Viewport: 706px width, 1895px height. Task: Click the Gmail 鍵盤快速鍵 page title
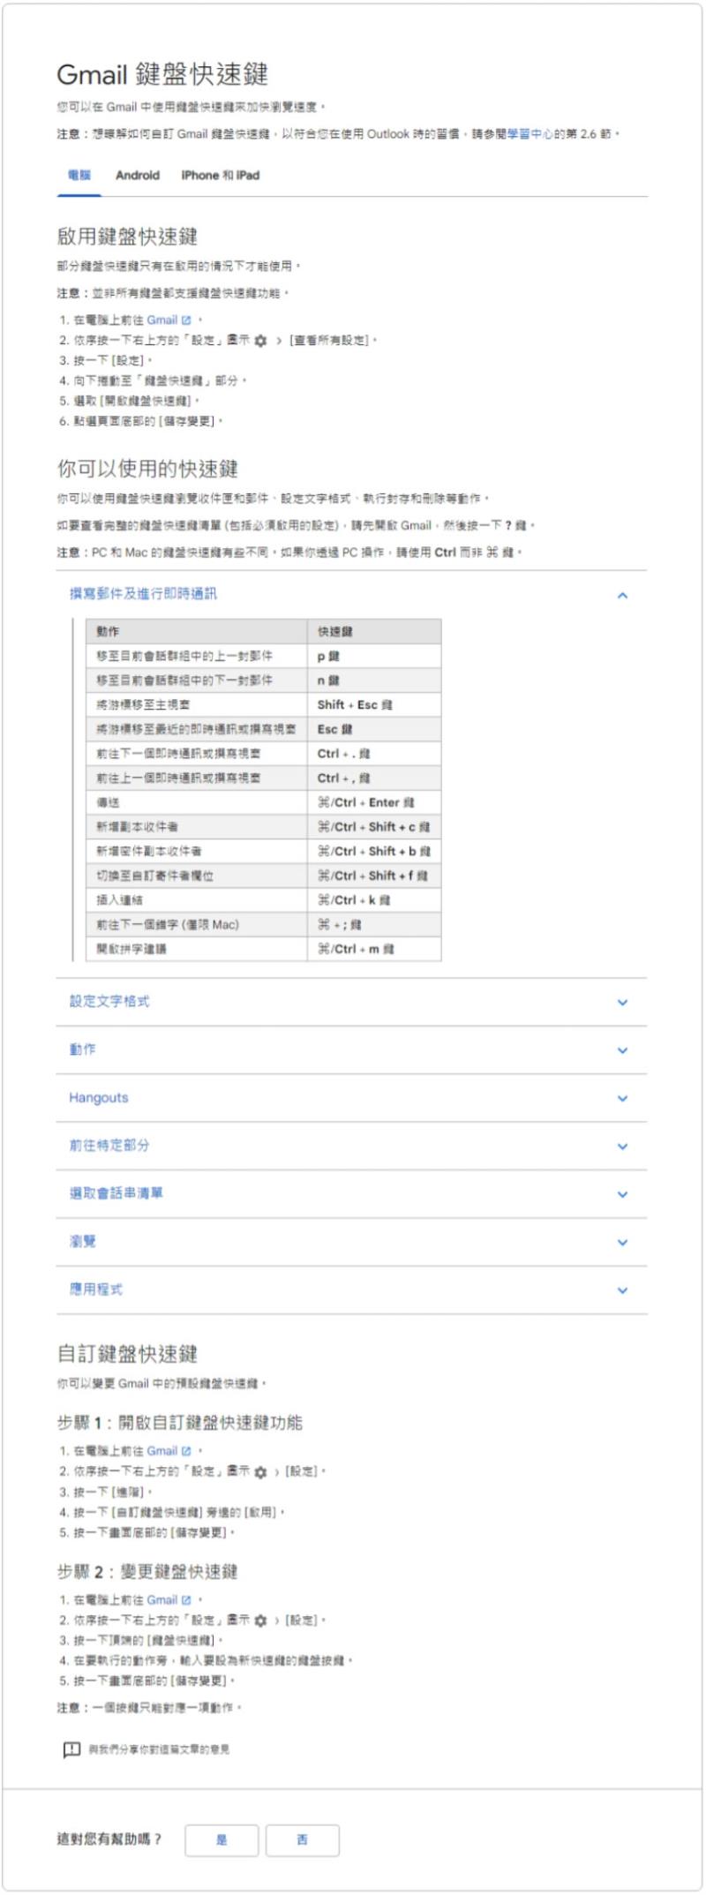(x=162, y=74)
